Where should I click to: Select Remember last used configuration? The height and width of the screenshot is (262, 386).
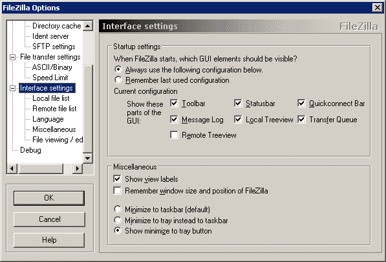tap(118, 80)
